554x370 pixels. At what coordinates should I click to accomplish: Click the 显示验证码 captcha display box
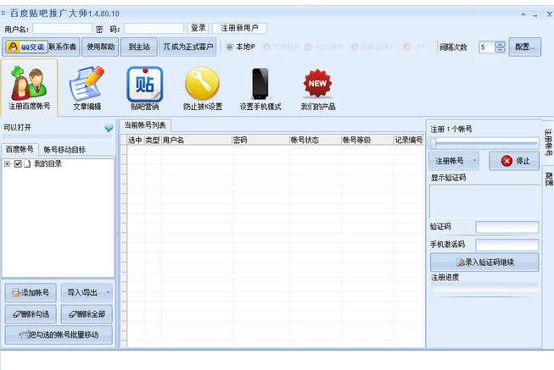click(x=484, y=201)
